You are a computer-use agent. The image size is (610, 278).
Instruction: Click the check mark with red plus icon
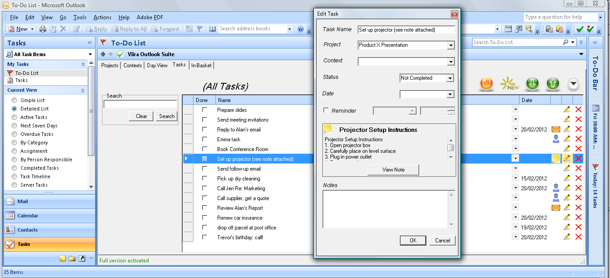point(590,29)
